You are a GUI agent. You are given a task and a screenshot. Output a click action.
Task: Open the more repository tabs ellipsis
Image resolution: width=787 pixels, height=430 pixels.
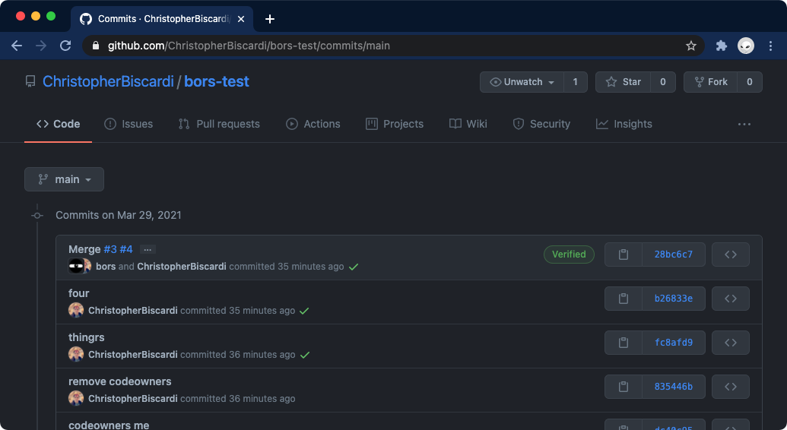coord(744,124)
